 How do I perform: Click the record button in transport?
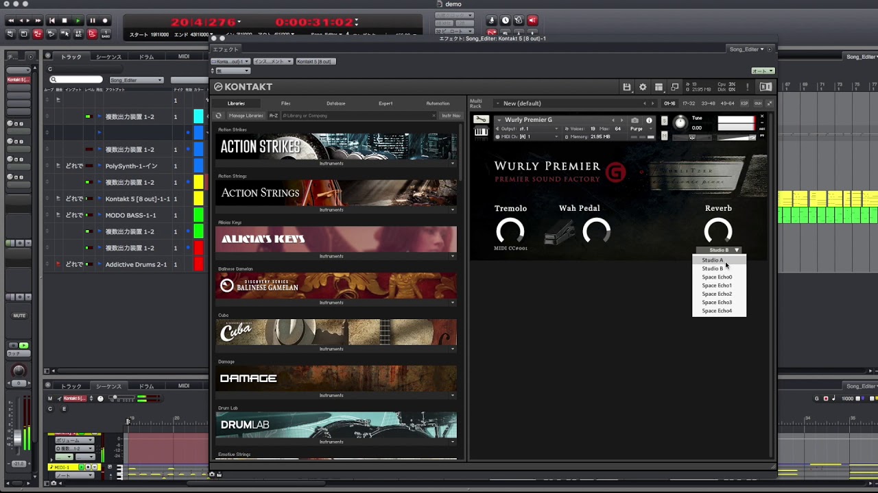pos(105,21)
